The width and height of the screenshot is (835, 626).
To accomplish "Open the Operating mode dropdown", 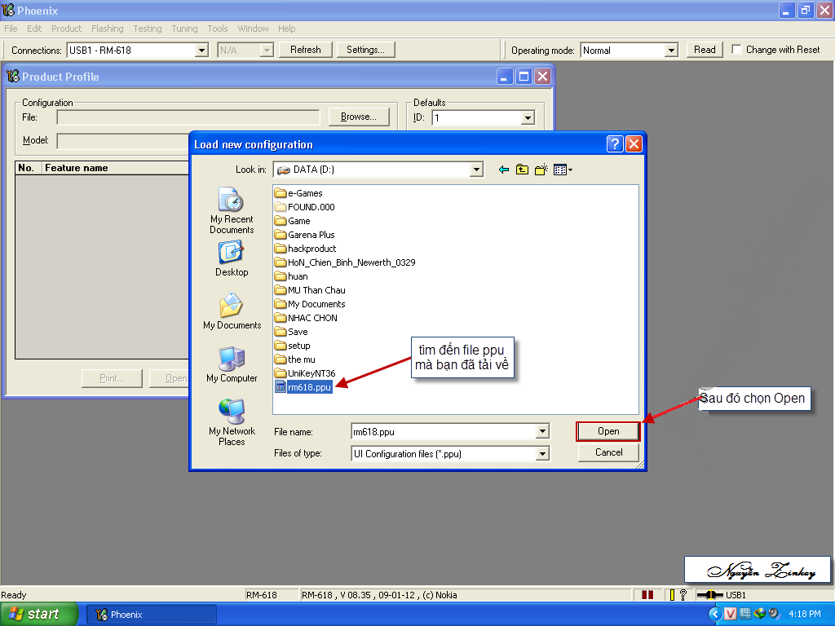I will pos(671,51).
